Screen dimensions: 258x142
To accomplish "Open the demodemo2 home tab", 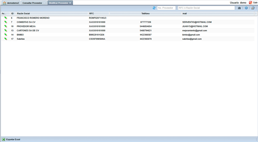I will click(x=11, y=3).
